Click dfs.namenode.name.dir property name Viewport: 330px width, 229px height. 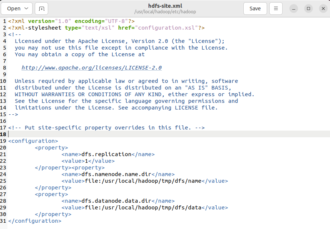click(116, 174)
